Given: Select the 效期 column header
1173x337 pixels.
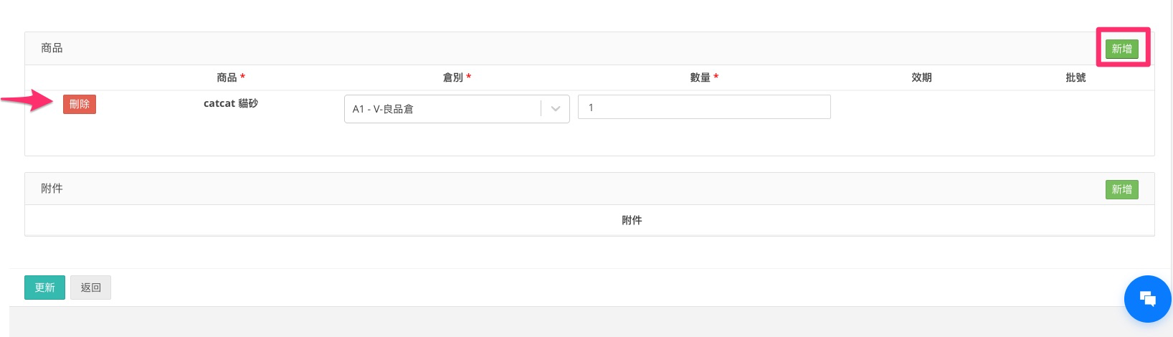Looking at the screenshot, I should coord(921,77).
